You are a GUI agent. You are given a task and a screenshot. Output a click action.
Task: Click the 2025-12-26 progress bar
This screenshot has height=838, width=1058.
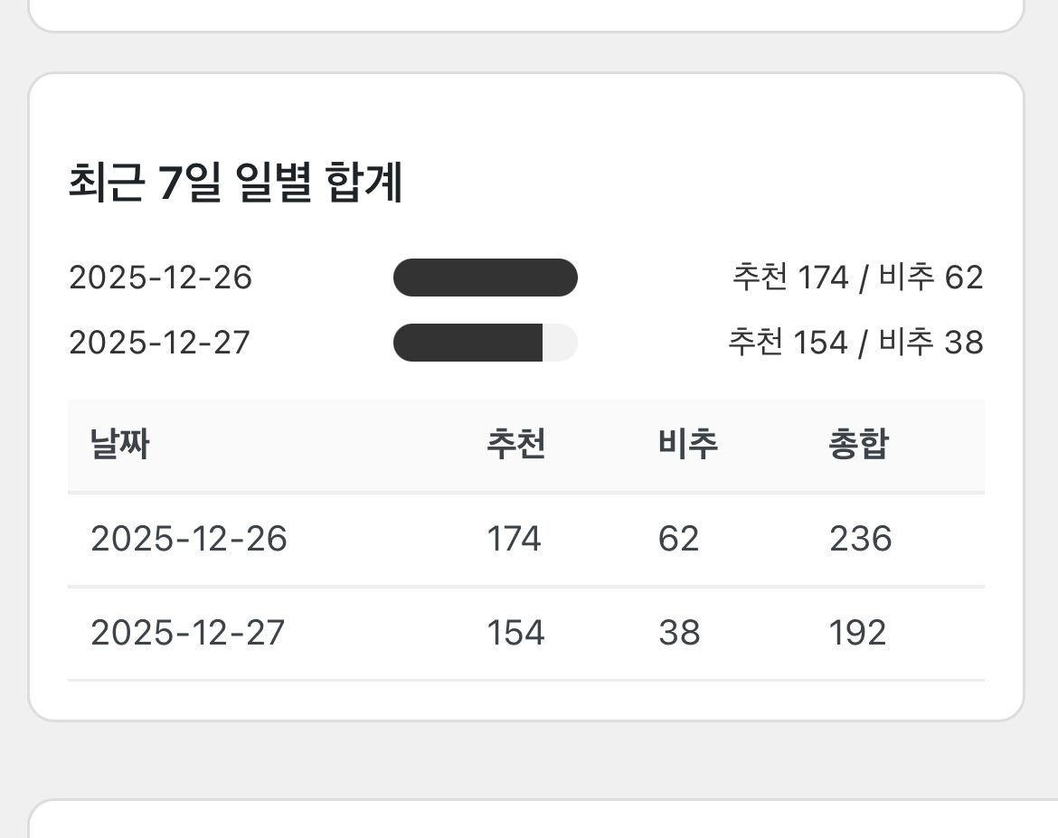click(485, 278)
